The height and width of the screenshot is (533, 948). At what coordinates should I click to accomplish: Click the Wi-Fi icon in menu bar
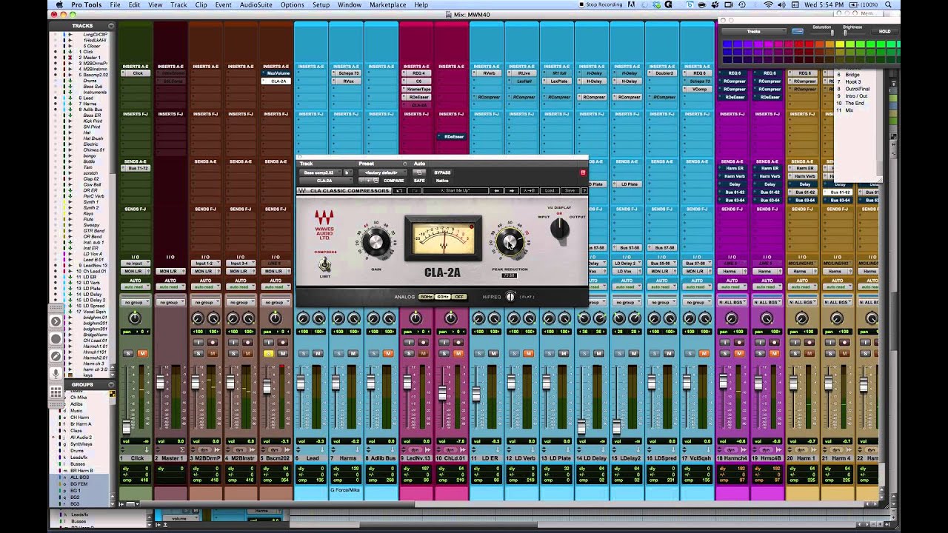pos(768,4)
